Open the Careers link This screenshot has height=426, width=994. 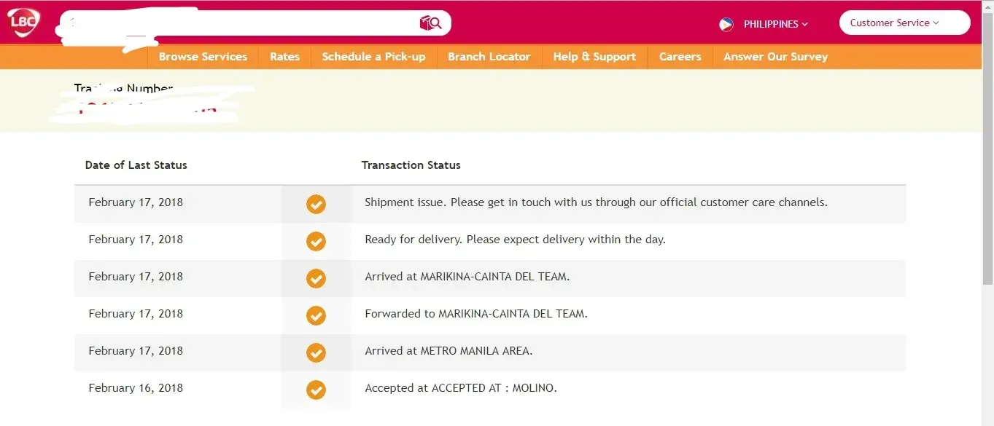pyautogui.click(x=680, y=57)
